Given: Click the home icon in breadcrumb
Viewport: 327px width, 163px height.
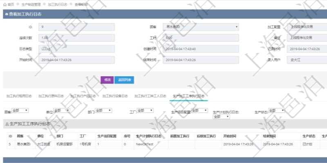Looking at the screenshot, I should pos(4,4).
